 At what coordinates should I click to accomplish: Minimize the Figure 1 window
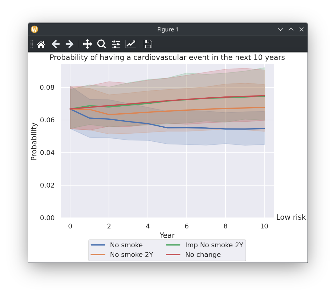[x=280, y=29]
